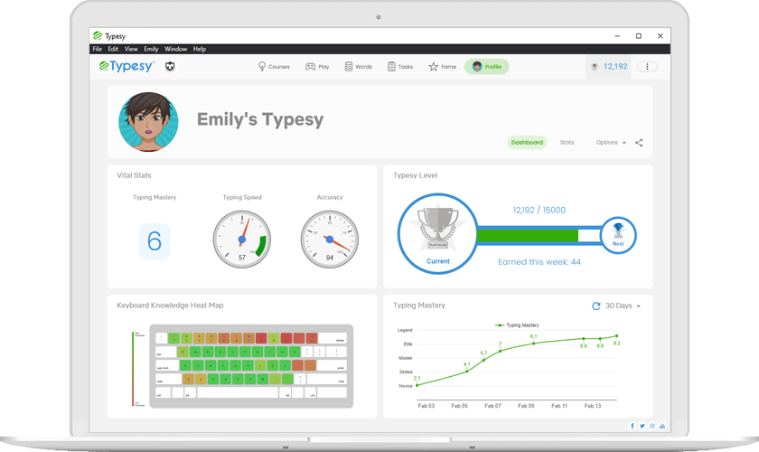Open the View menu
The width and height of the screenshot is (759, 452).
point(131,49)
